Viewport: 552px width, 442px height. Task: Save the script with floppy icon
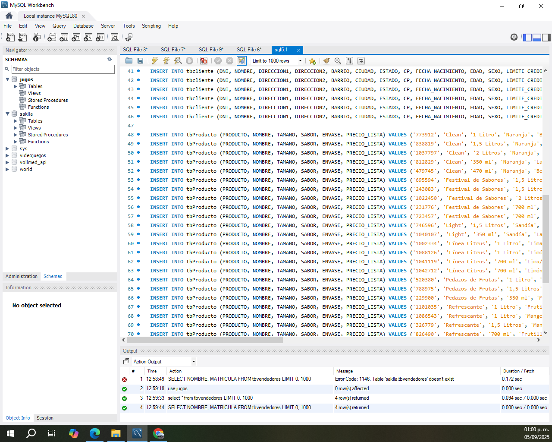pyautogui.click(x=140, y=61)
